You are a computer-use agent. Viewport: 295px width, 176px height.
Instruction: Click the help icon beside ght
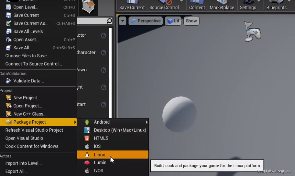103,87
